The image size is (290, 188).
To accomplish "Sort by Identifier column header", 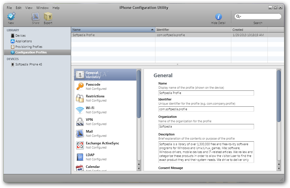I will click(193, 30).
